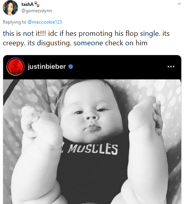Click the MUSCLES text on the shirt
The width and height of the screenshot is (186, 204).
point(93,149)
